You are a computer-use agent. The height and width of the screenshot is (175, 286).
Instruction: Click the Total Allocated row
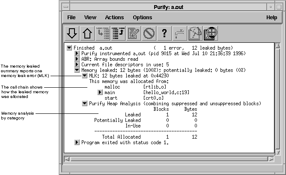click(149, 137)
